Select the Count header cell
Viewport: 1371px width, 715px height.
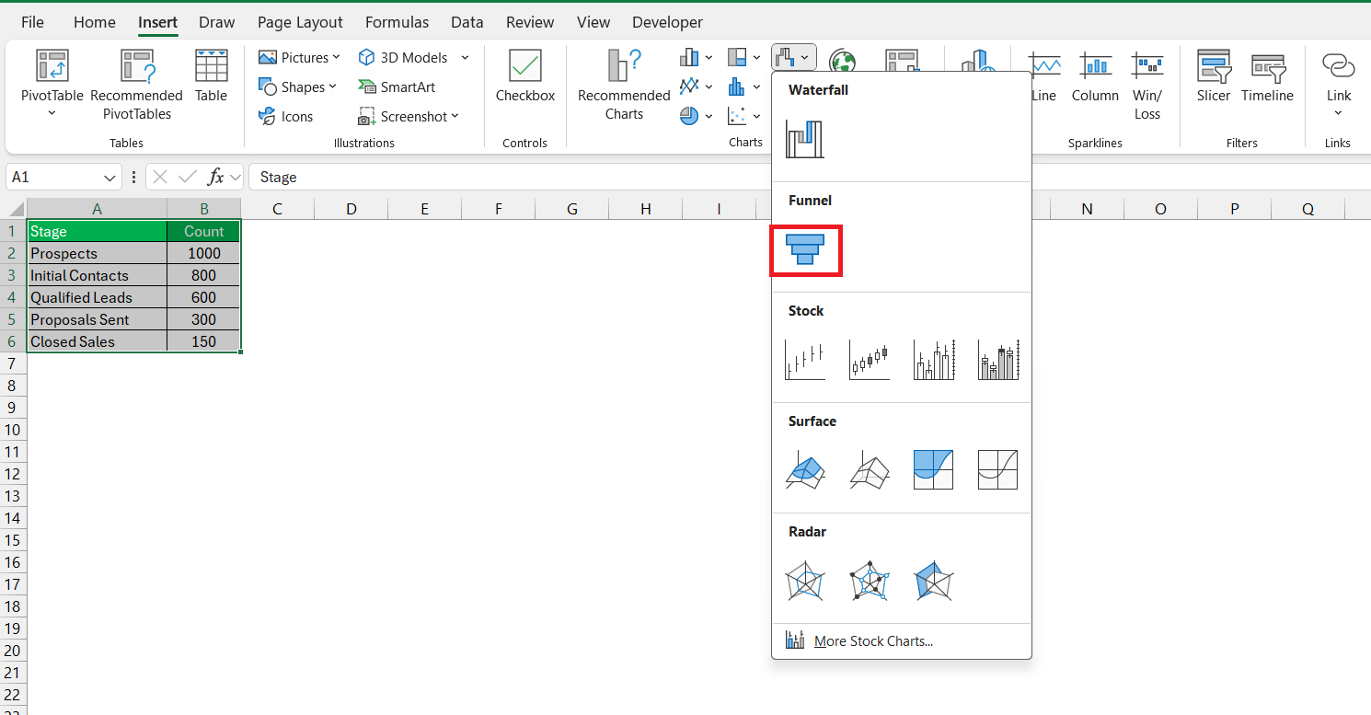203,231
